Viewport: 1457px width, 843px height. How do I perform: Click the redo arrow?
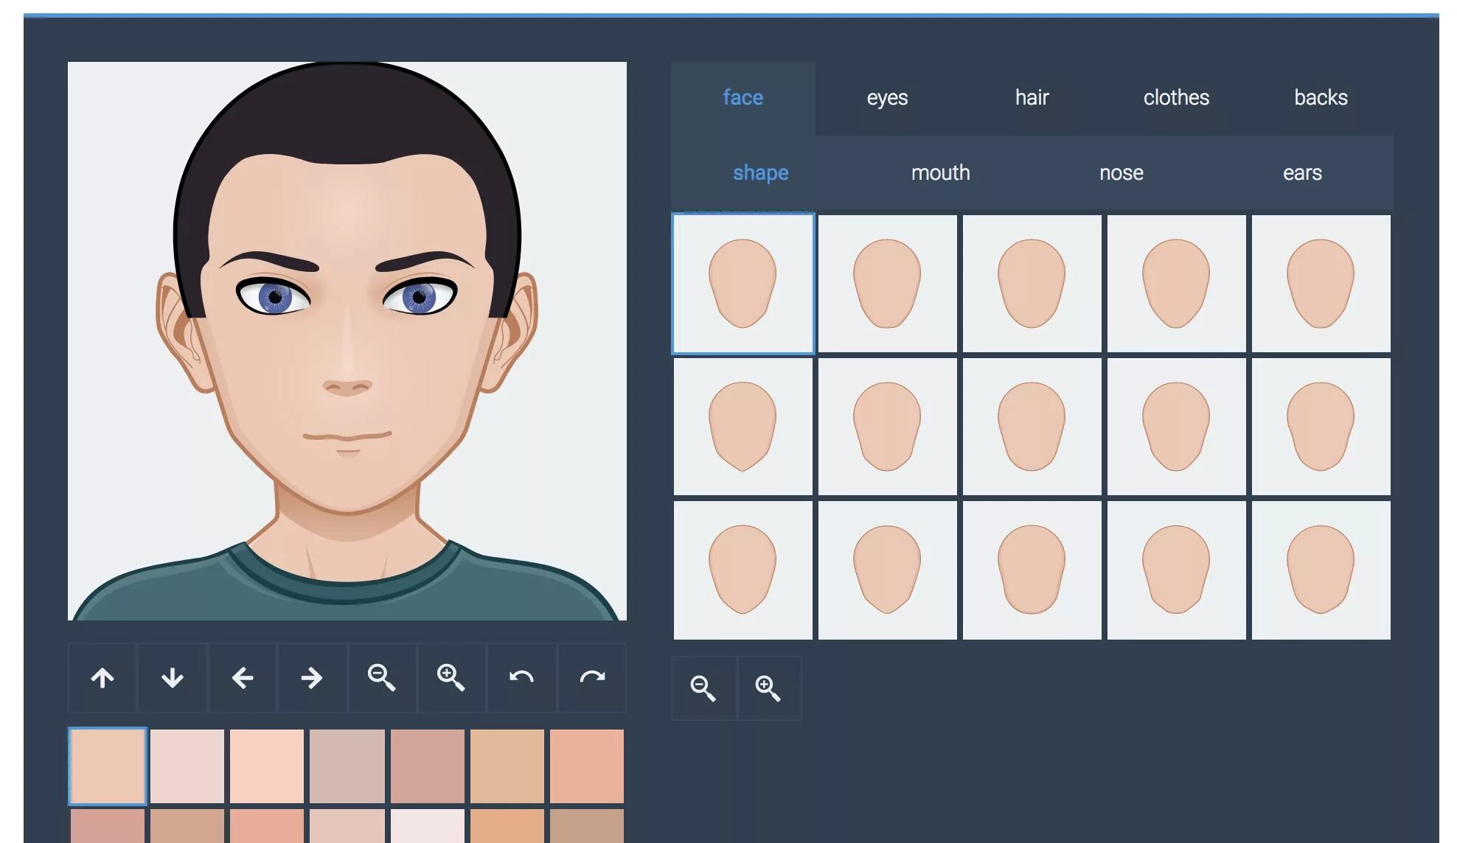pos(591,678)
